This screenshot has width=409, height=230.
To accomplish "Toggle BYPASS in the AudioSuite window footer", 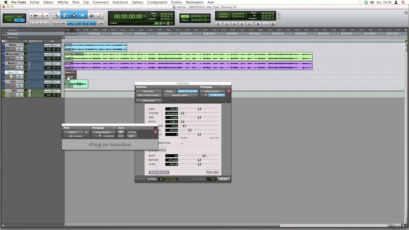I will click(x=152, y=179).
